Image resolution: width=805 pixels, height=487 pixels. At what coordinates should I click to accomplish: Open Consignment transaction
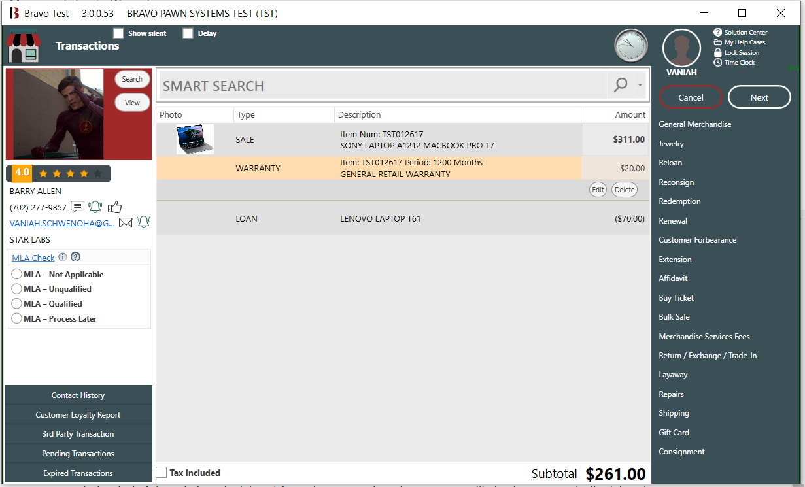(681, 452)
